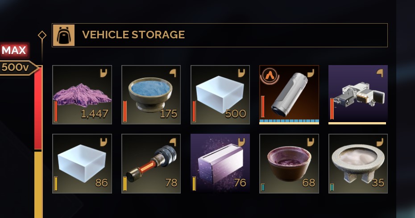415x218 pixels.
Task: Pick the stone basin item with 35
Action: click(x=358, y=164)
